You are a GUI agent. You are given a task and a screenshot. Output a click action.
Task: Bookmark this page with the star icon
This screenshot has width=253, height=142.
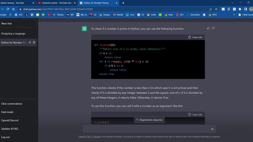pos(216,9)
